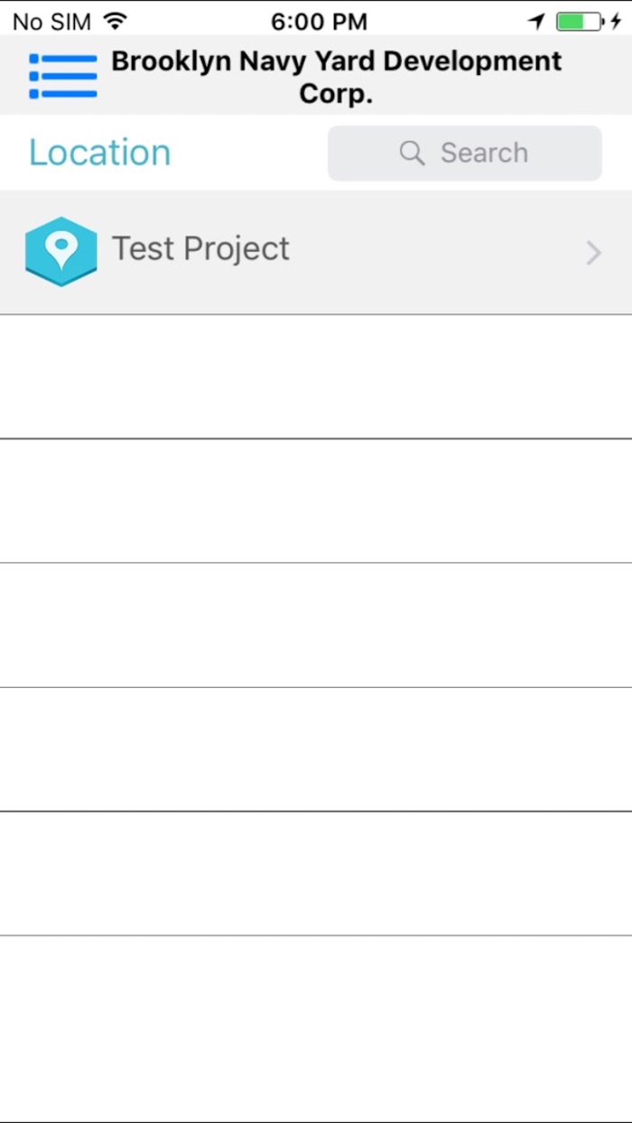The image size is (632, 1123).
Task: Tap the charging bolt icon
Action: pos(616,22)
